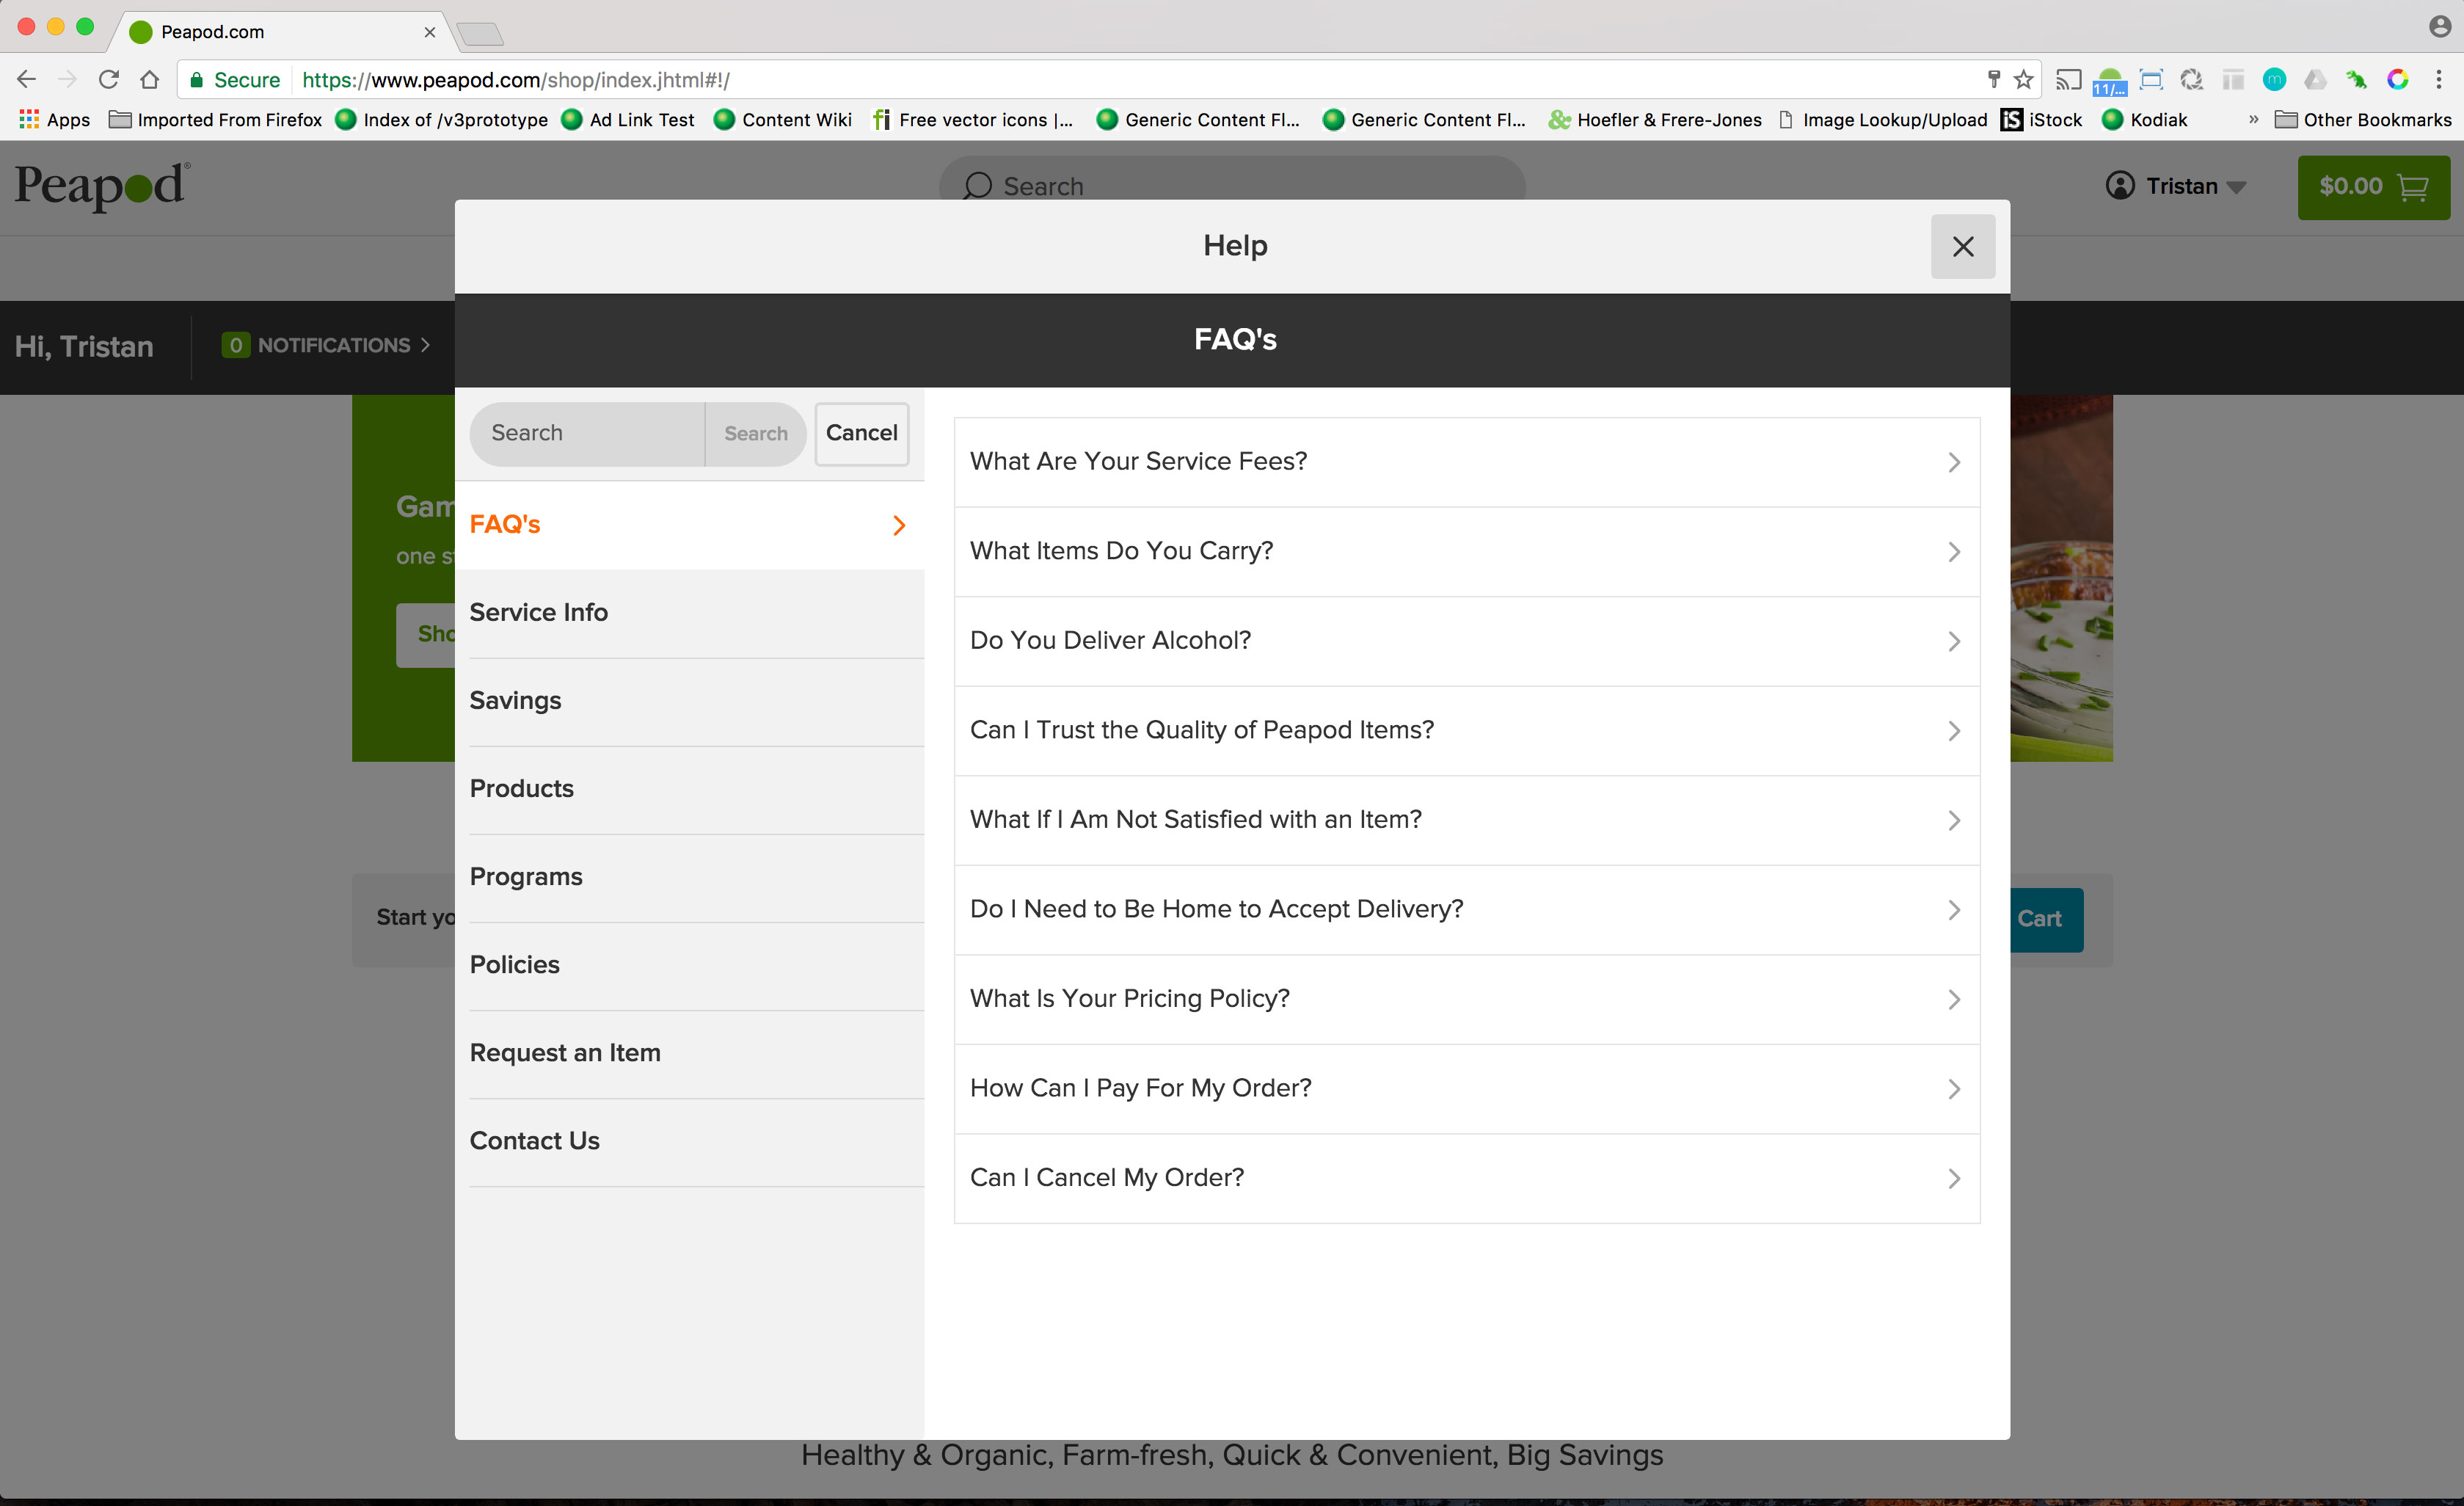Open the Tristan account dropdown
Image resolution: width=2464 pixels, height=1506 pixels.
(2175, 186)
